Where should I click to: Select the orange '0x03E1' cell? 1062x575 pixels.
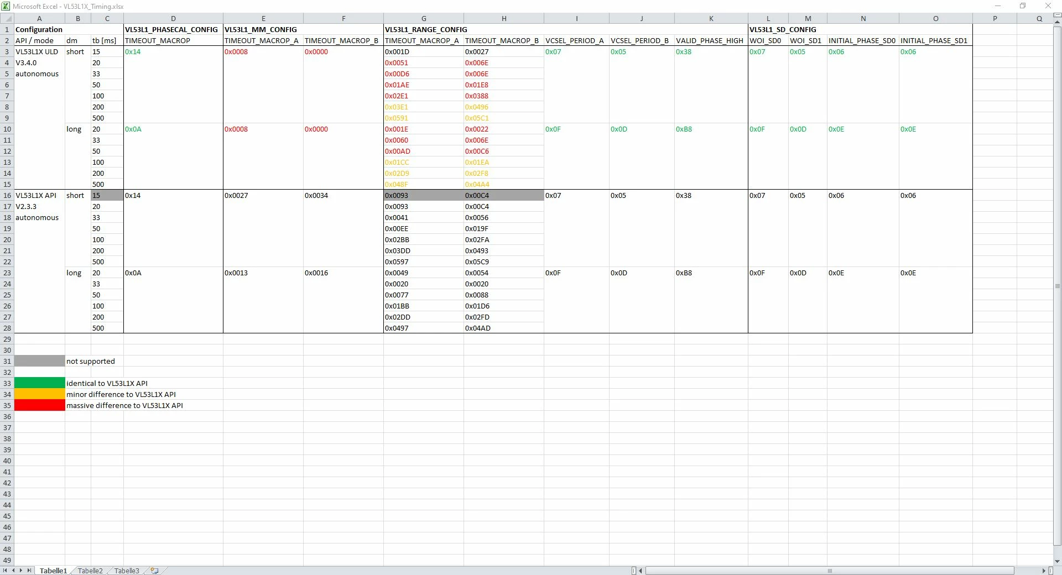424,107
